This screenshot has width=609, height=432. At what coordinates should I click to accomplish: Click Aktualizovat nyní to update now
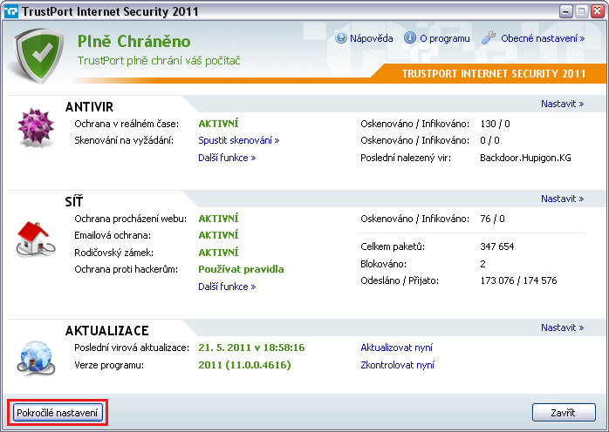(397, 348)
